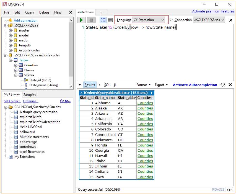Viewport: 236px width, 194px height.
Task: Toggle the Results panel visibility arrow
Action: click(81, 85)
